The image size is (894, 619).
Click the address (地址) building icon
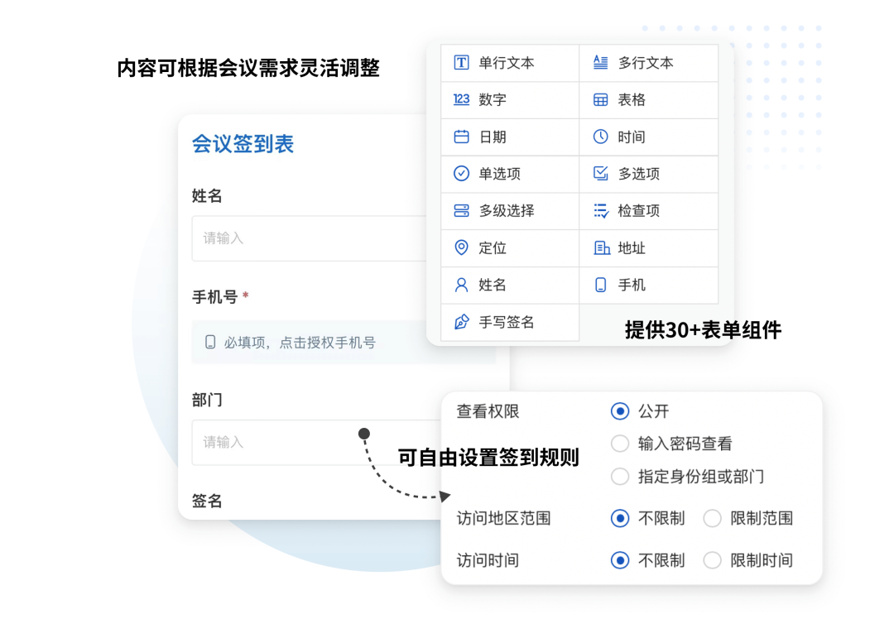[x=601, y=248]
